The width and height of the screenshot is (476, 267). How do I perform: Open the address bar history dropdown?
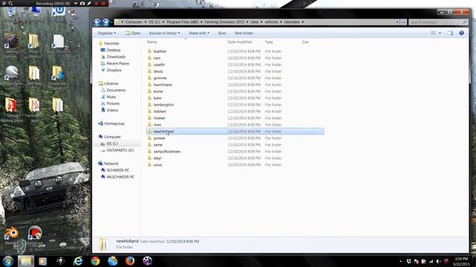[397, 22]
